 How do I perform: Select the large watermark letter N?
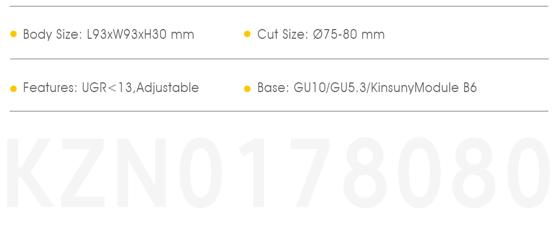coord(141,172)
